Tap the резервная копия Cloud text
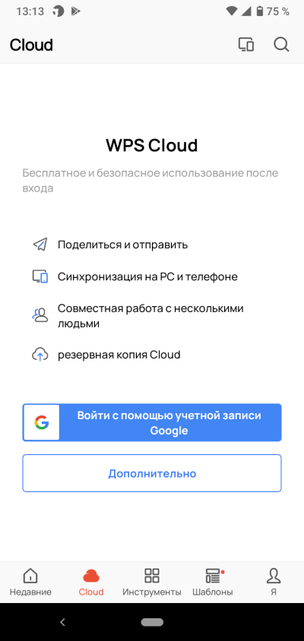The image size is (304, 641). pos(119,355)
